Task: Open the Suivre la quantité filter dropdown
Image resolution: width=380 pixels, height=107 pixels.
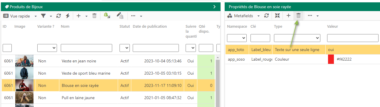Action: pos(191,48)
